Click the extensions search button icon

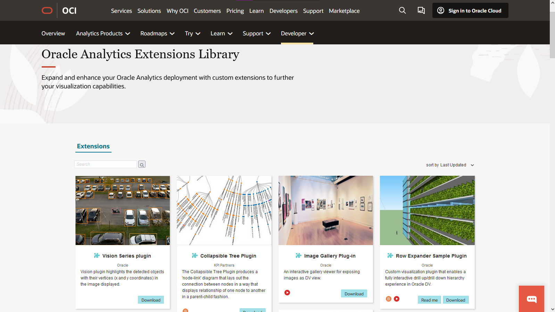142,164
